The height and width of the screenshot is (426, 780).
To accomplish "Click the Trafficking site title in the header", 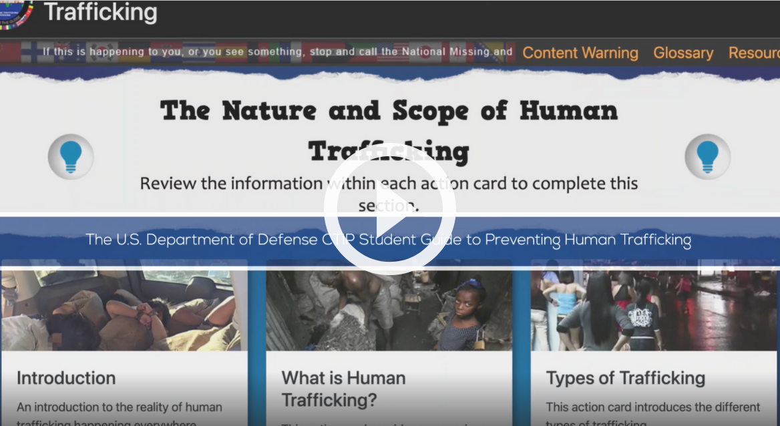I will click(x=101, y=12).
